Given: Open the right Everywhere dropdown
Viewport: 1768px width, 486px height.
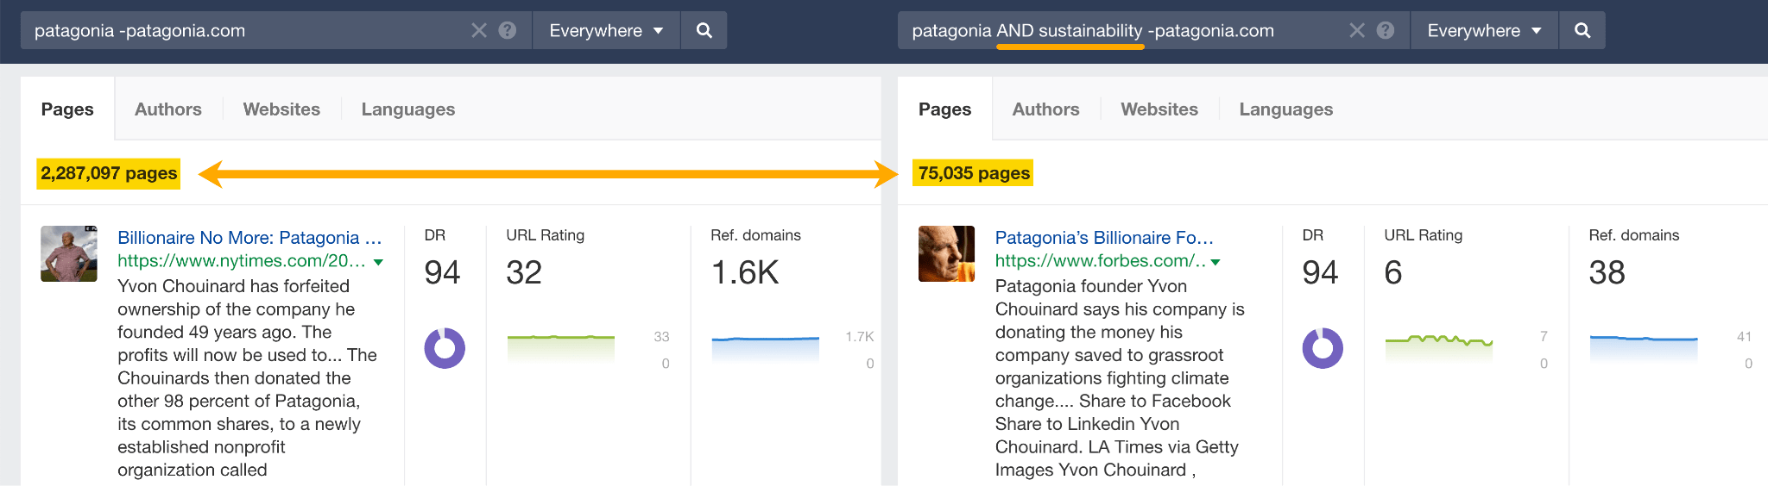Looking at the screenshot, I should tap(1484, 31).
